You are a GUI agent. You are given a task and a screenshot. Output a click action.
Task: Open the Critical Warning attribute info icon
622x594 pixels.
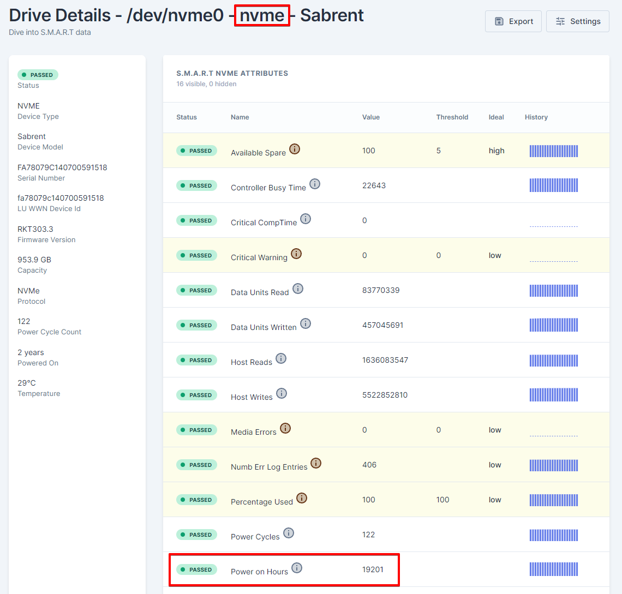coord(296,253)
